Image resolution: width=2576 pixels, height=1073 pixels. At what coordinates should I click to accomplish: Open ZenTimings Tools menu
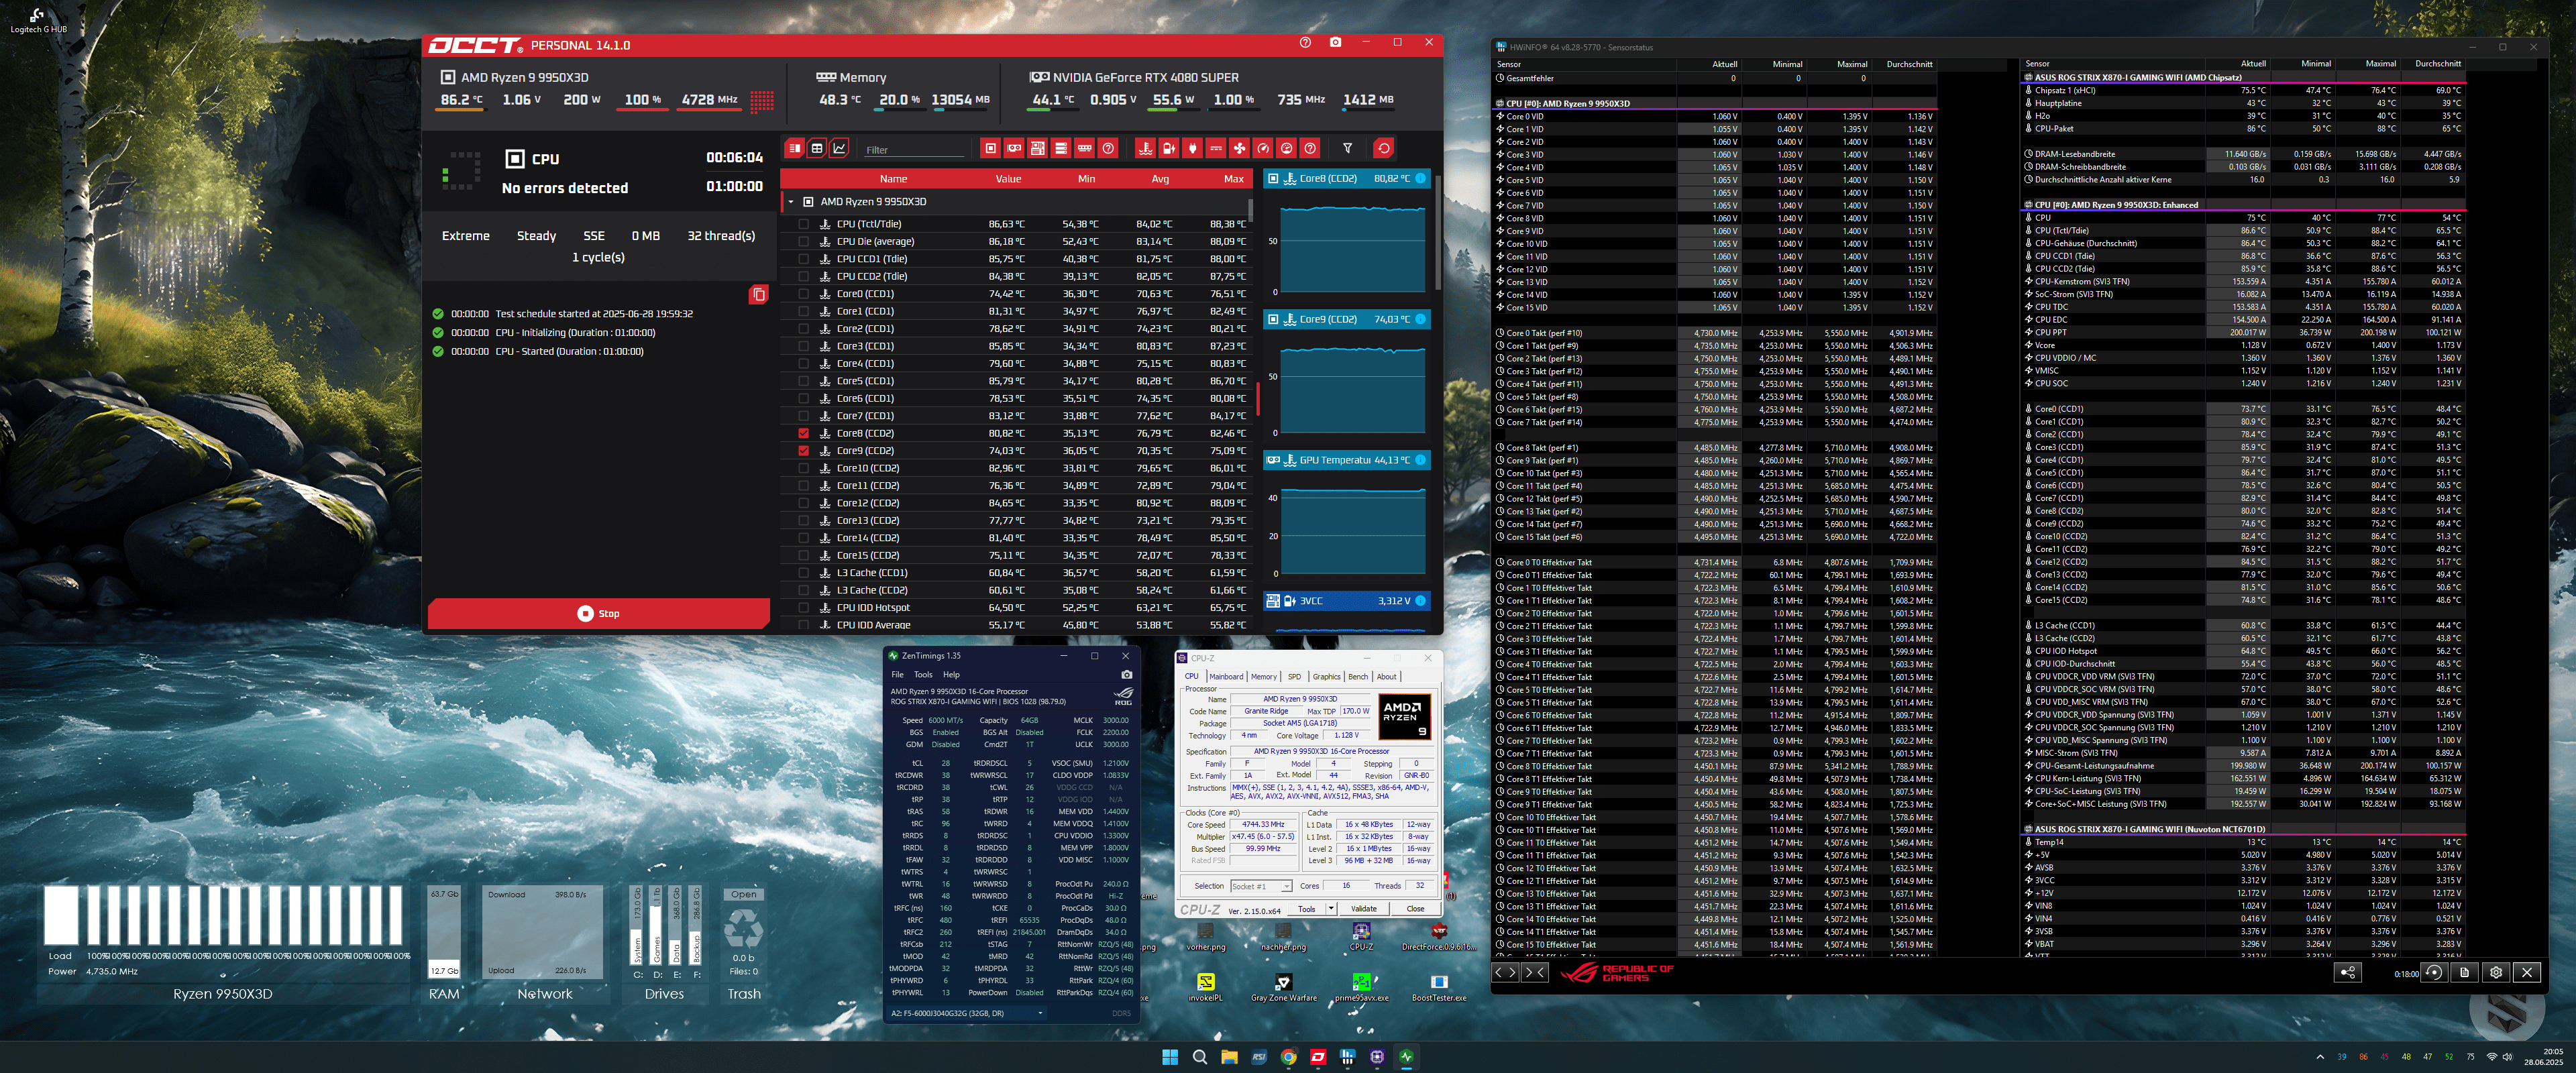tap(923, 674)
